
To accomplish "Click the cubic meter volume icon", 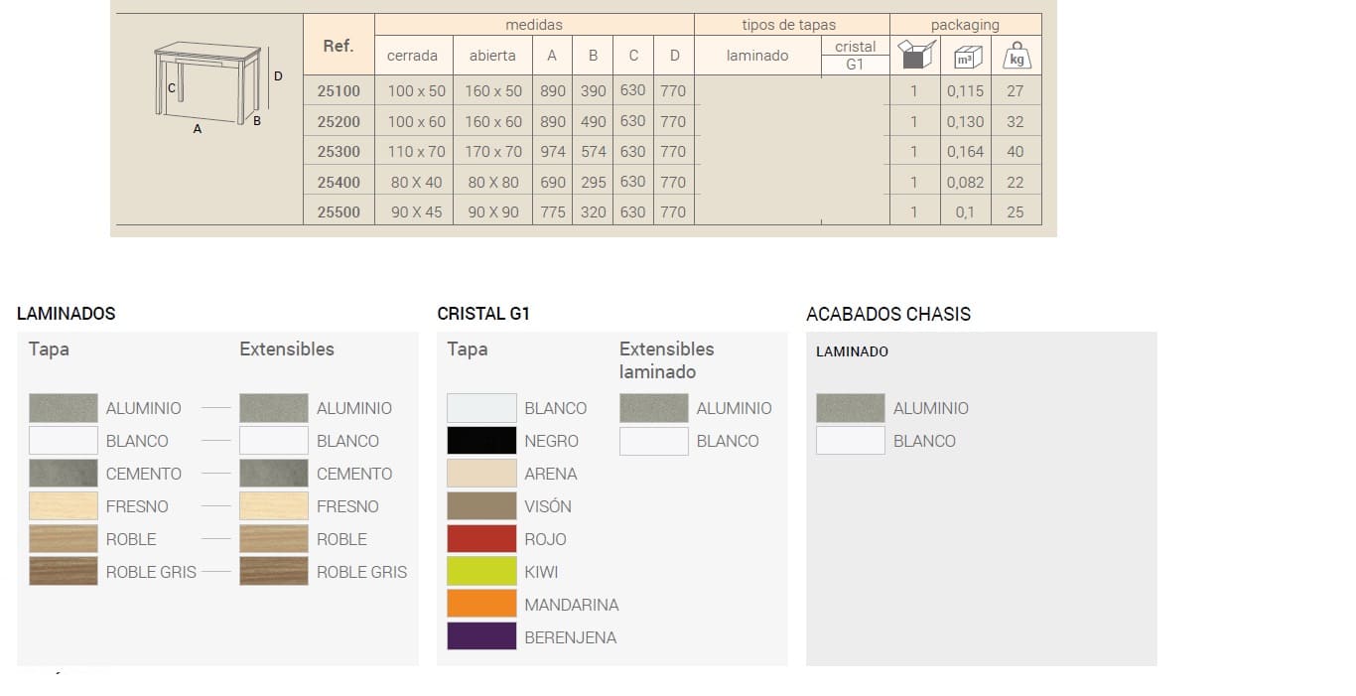I will (966, 57).
